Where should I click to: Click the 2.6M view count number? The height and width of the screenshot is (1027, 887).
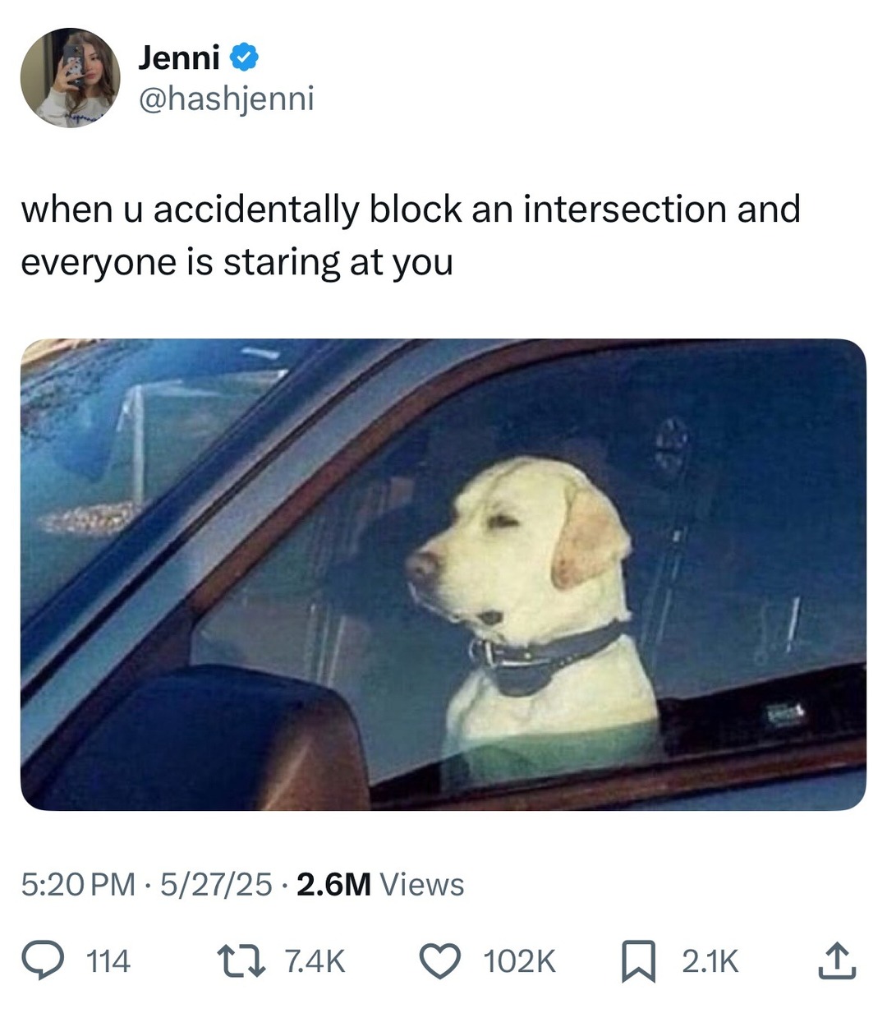tap(334, 885)
